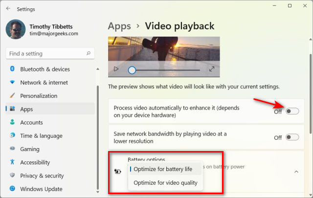Toggle Save network bandwidth switch
The height and width of the screenshot is (198, 313).
pos(292,137)
